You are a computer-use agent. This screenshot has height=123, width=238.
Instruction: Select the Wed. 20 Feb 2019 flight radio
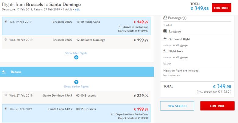click(x=6, y=40)
